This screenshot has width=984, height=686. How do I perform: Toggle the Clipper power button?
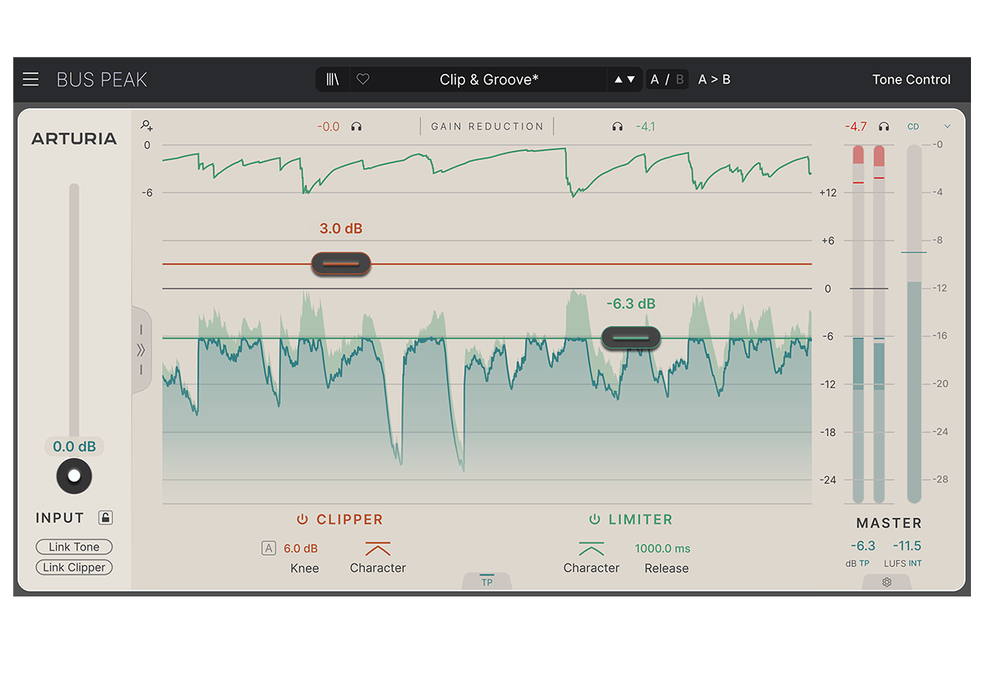(302, 519)
